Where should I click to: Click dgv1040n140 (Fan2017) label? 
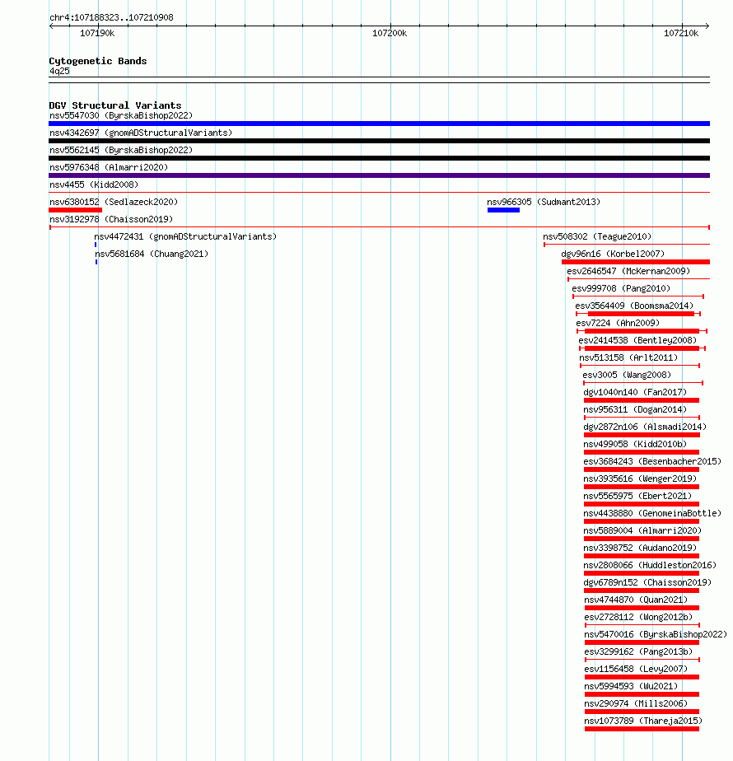635,392
